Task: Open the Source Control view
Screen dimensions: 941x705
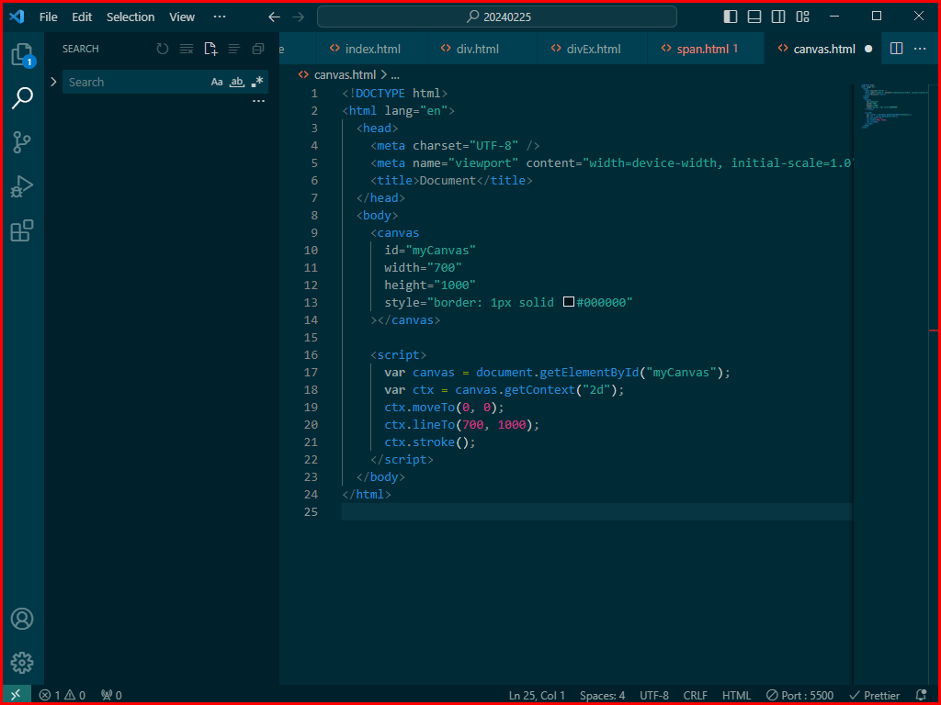Action: 22,142
